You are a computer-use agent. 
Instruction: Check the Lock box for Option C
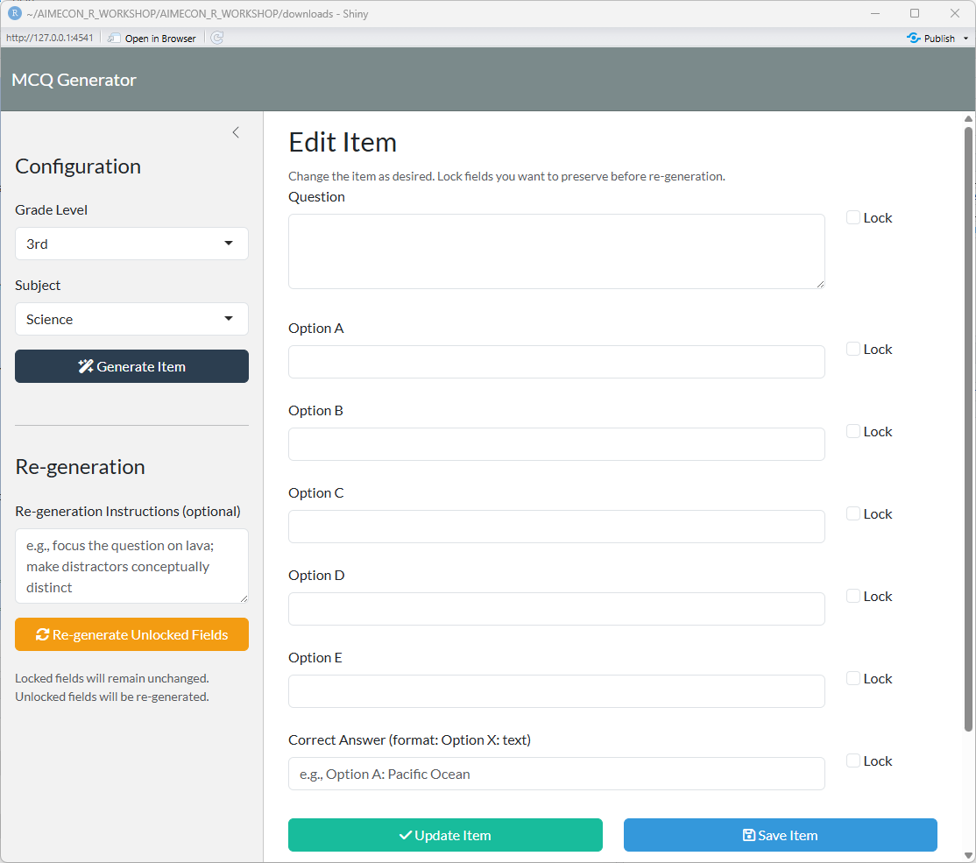pyautogui.click(x=853, y=513)
